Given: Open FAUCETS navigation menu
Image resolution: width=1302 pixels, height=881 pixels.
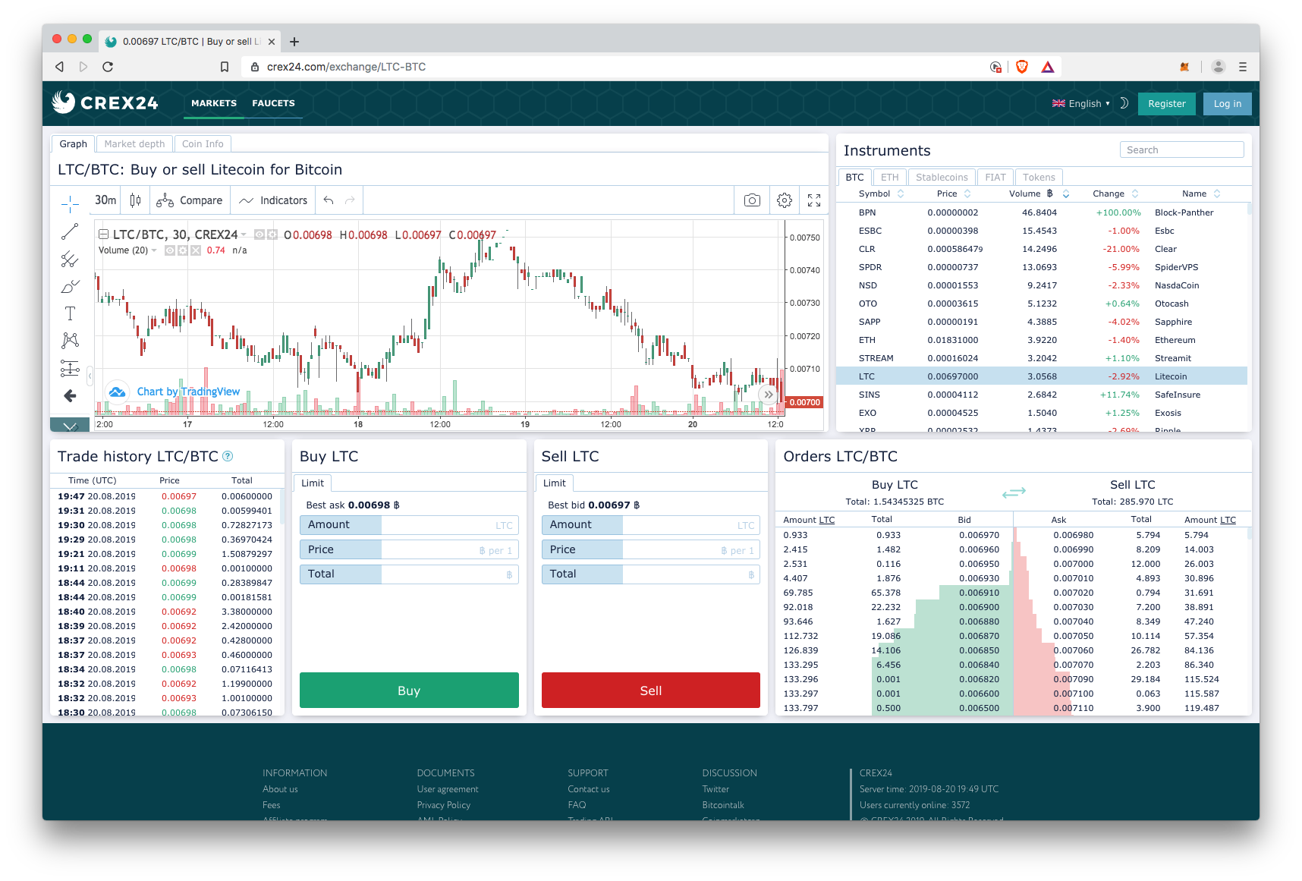Looking at the screenshot, I should pyautogui.click(x=273, y=103).
